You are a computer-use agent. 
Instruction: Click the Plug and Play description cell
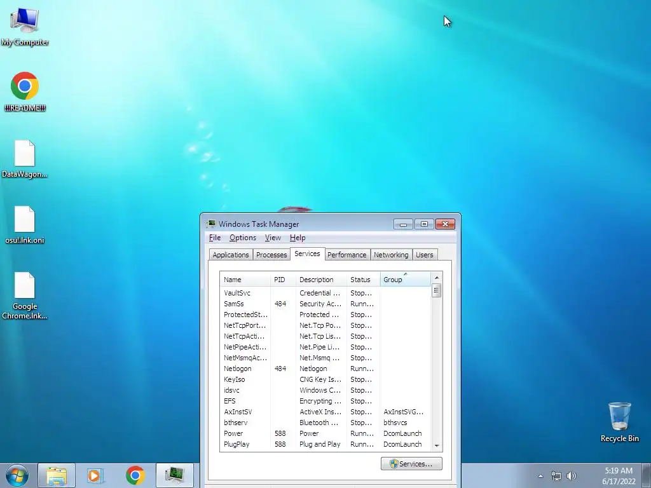320,444
